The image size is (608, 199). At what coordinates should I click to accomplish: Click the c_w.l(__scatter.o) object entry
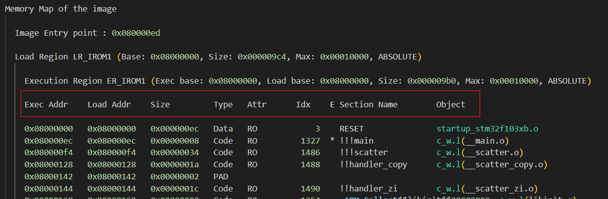pos(480,153)
